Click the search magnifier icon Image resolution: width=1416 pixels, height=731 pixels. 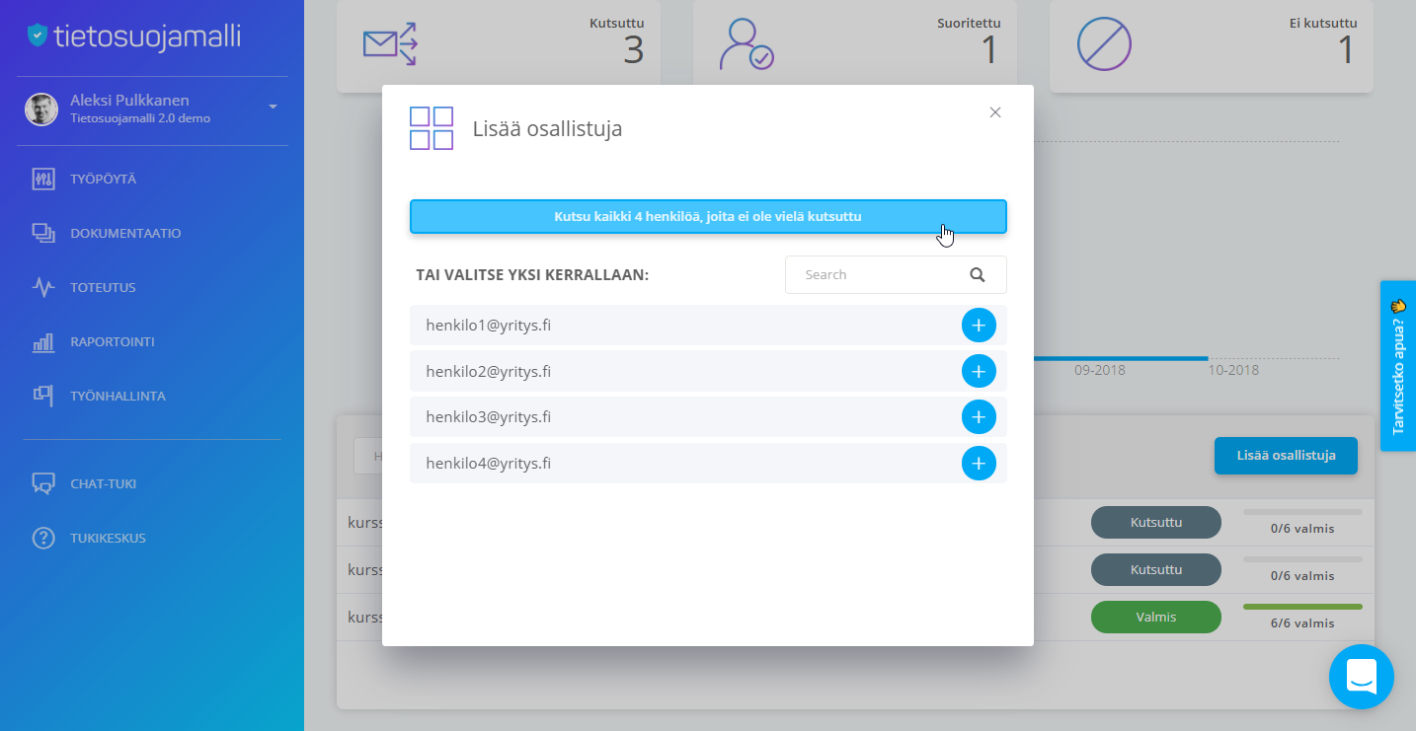[978, 275]
